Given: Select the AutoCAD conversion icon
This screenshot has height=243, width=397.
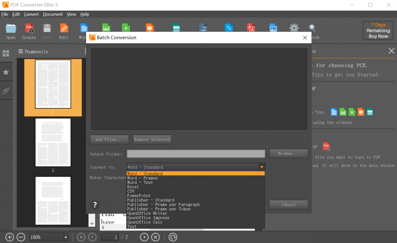Looking at the screenshot, I should [x=251, y=28].
